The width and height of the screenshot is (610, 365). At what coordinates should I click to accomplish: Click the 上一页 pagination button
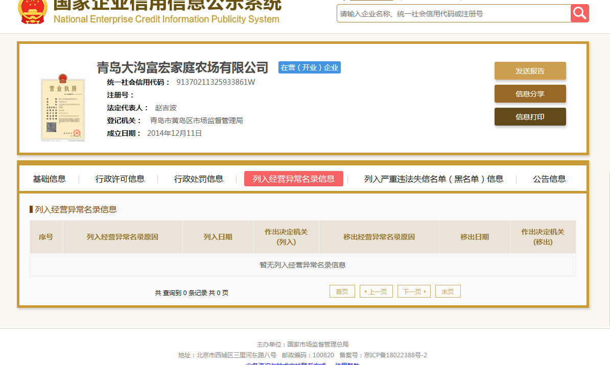[376, 291]
